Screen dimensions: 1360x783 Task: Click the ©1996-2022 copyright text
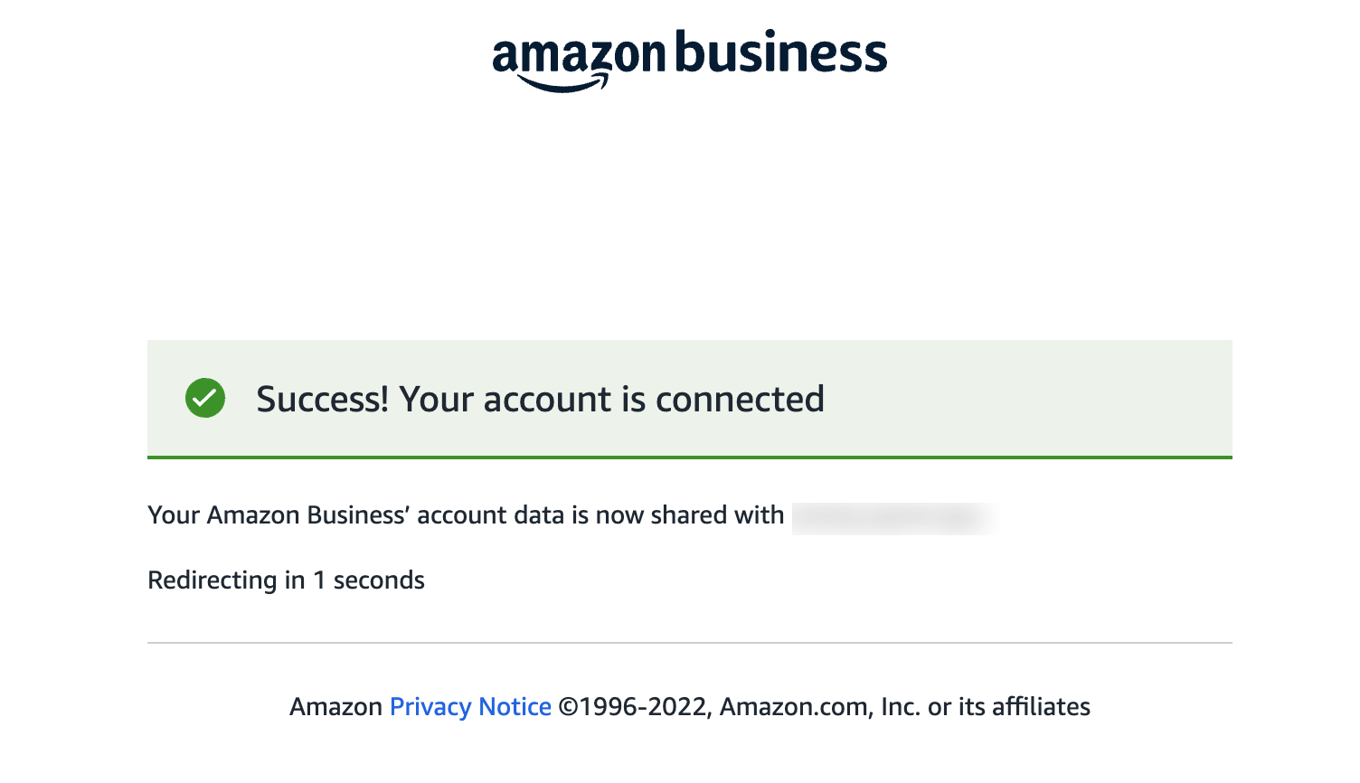point(635,706)
